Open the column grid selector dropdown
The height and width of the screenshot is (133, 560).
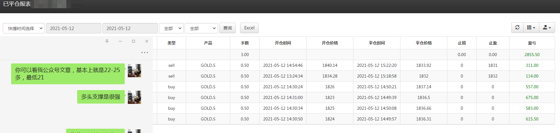[x=531, y=28]
